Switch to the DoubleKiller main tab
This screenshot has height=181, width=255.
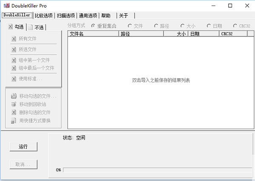pos(17,15)
